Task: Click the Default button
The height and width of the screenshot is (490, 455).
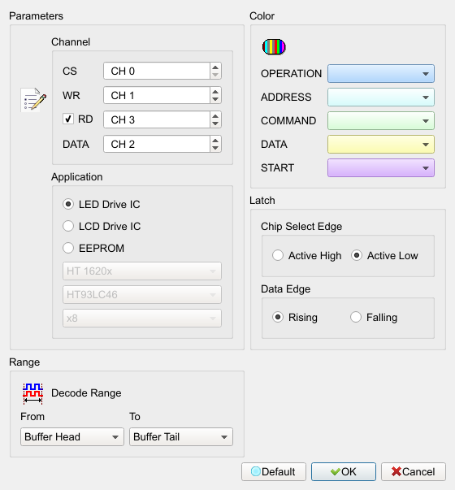Action: (x=274, y=471)
